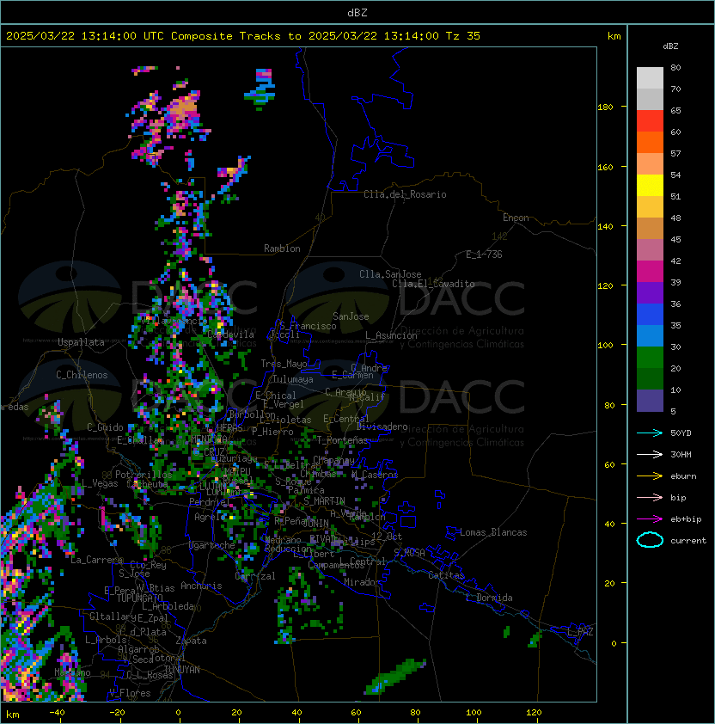The image size is (715, 724).
Task: Click the 'E_1-736' map label
Action: click(484, 255)
